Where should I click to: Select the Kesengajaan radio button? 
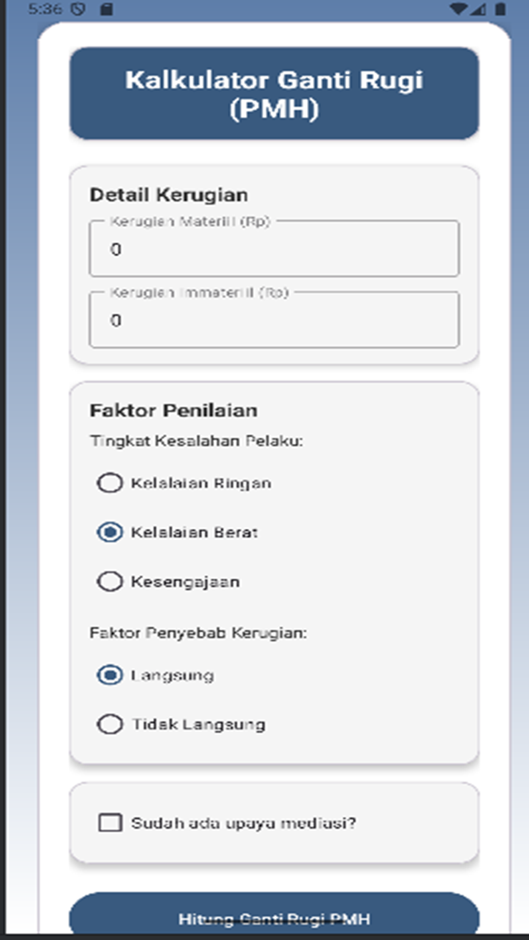point(110,582)
